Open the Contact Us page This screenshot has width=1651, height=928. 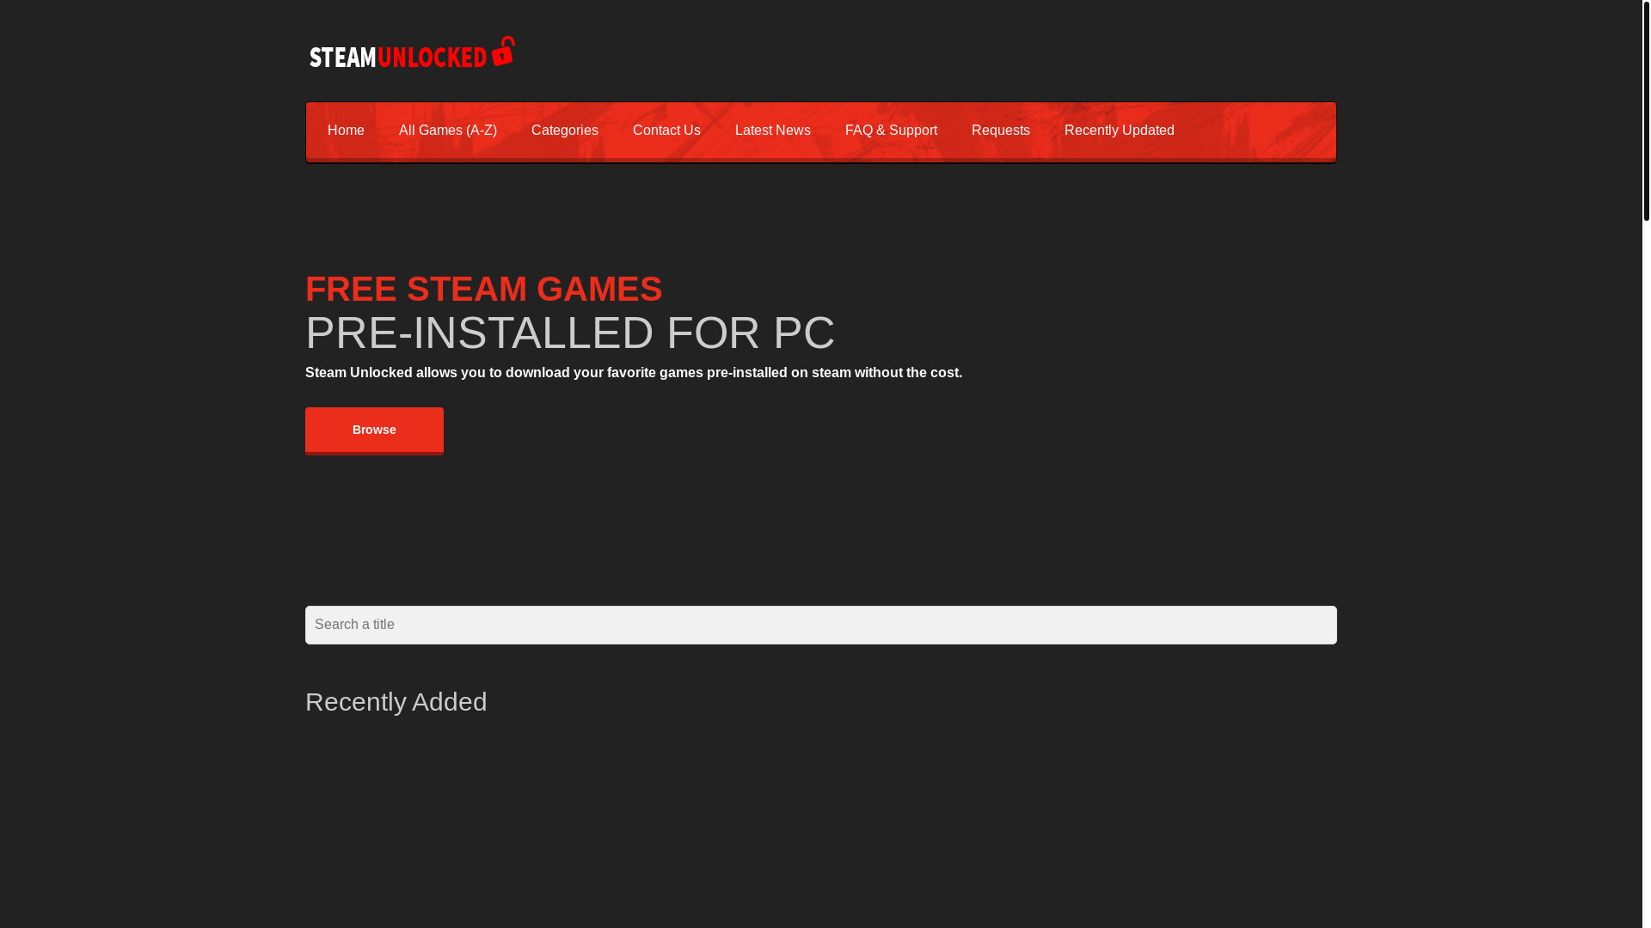tap(666, 131)
